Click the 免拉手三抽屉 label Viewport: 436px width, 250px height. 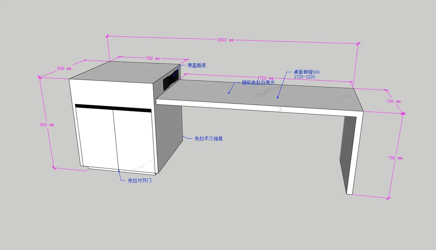[208, 139]
